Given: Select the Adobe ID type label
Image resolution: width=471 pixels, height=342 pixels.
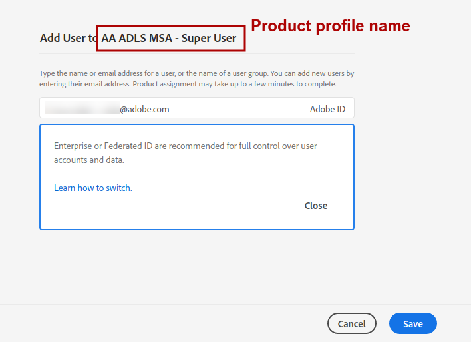Looking at the screenshot, I should (x=327, y=109).
